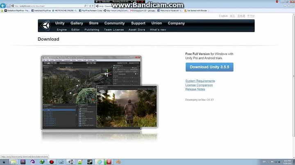Open Windows Explorer from the taskbar
295x165 pixels.
click(x=14, y=162)
